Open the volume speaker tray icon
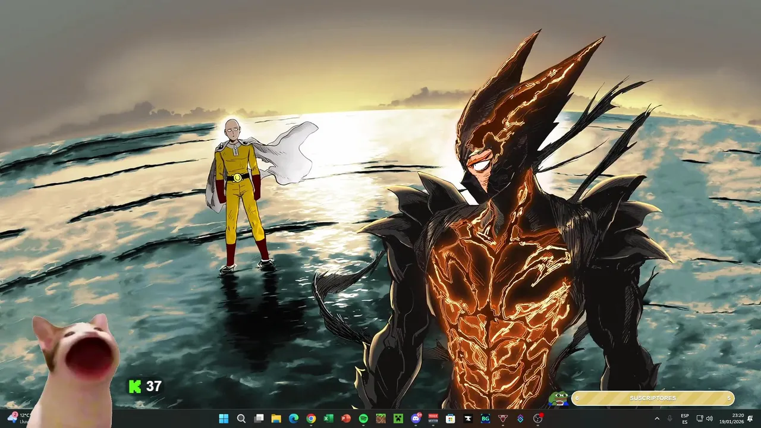761x428 pixels. point(710,418)
